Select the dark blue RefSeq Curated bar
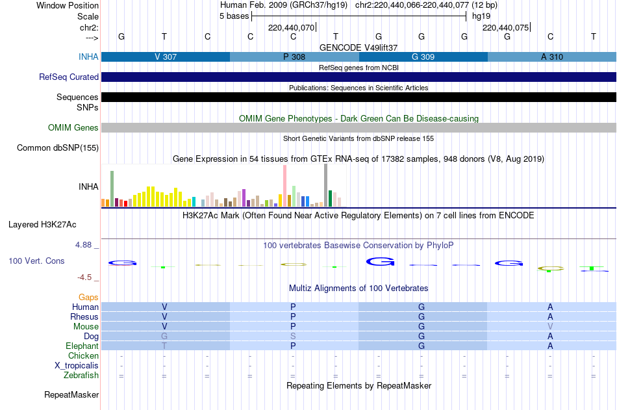 click(359, 77)
